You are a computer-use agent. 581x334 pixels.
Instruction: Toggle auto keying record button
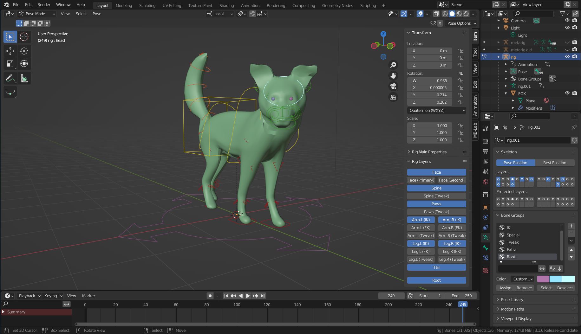click(x=210, y=296)
